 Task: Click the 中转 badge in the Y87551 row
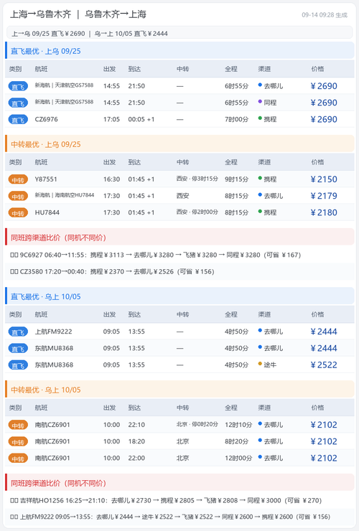coord(18,179)
